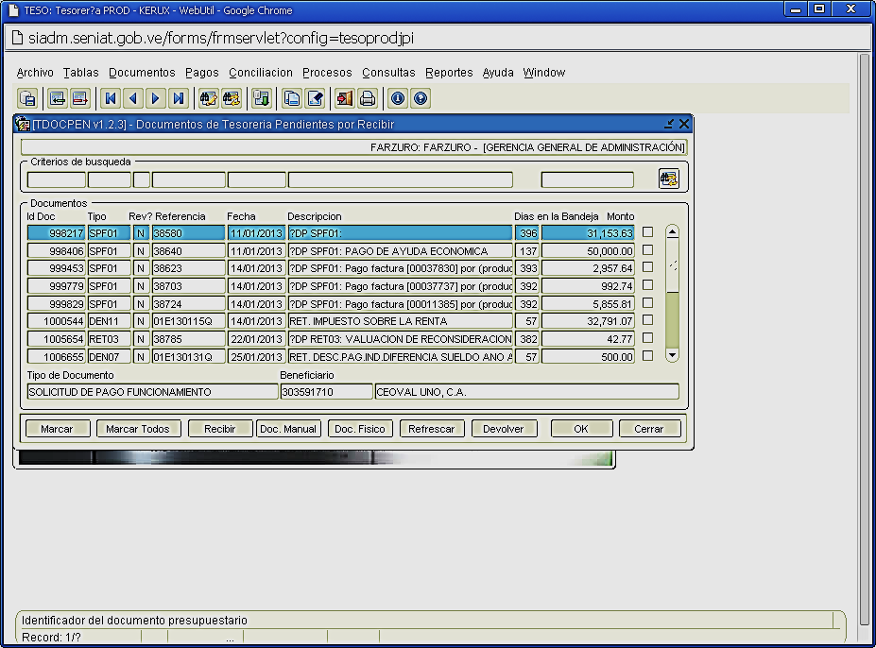This screenshot has height=648, width=876.
Task: Jump to the last record
Action: tap(179, 99)
